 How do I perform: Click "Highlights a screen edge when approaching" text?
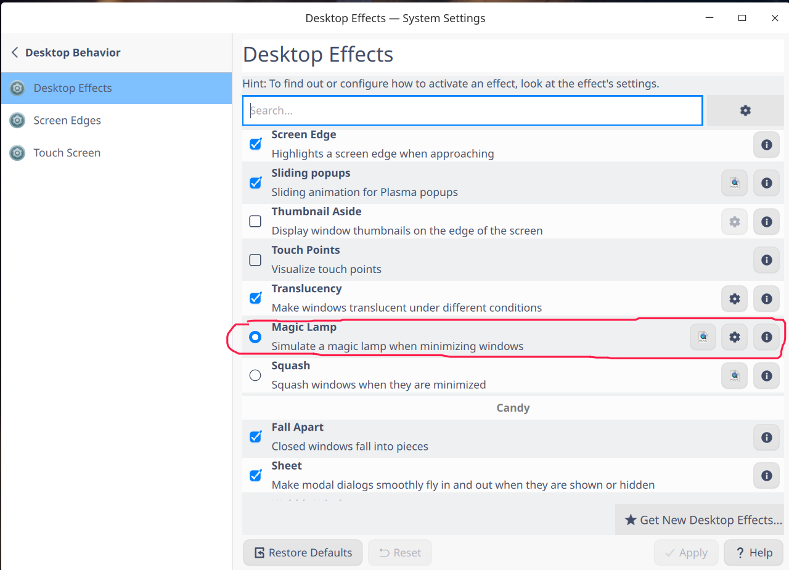click(x=383, y=153)
